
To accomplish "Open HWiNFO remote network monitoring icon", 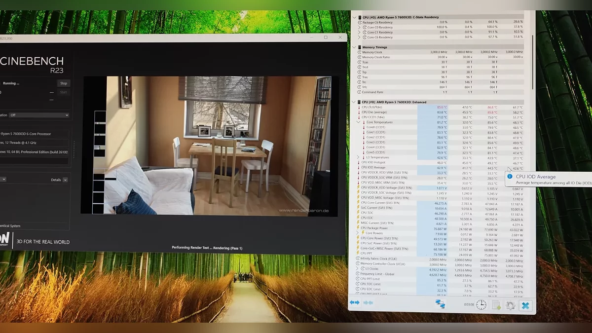I will click(x=440, y=304).
